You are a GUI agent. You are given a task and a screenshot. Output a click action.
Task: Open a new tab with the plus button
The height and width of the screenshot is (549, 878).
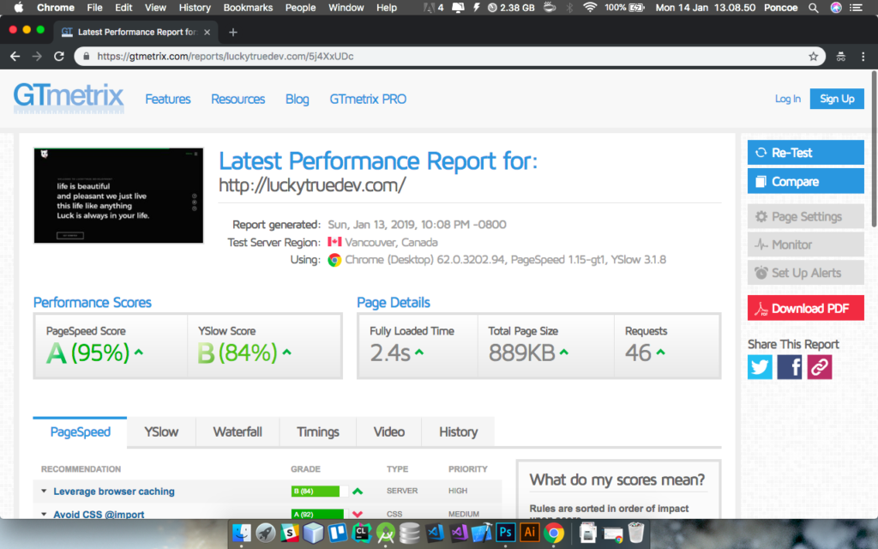[x=233, y=32]
